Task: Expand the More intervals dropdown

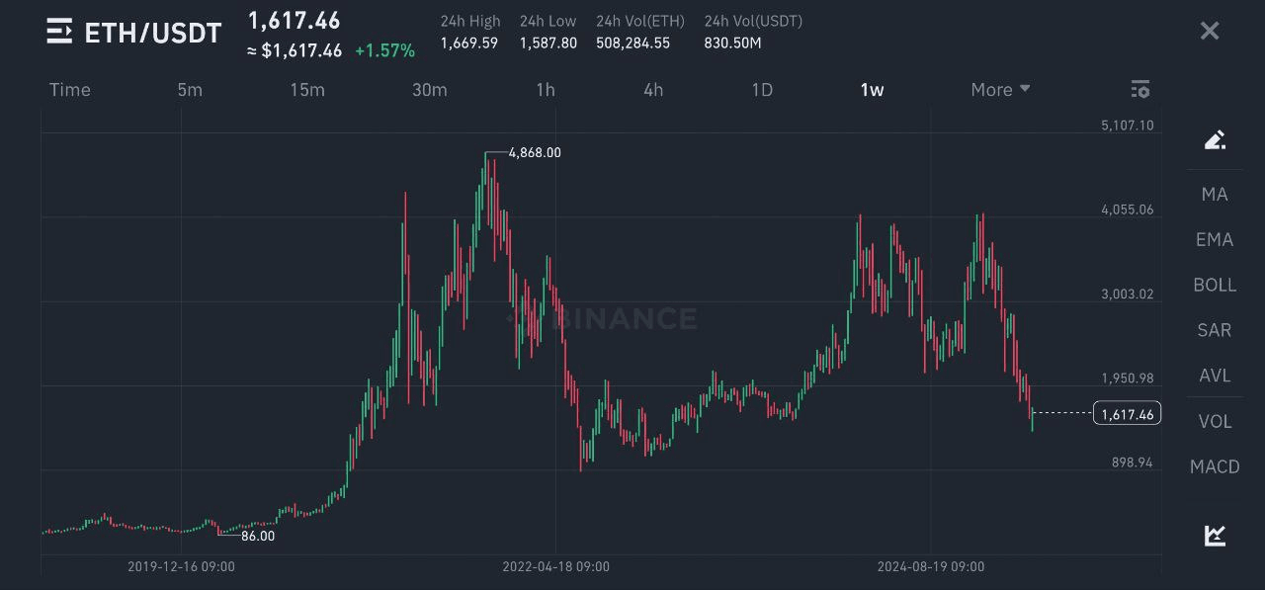Action: [x=1000, y=90]
